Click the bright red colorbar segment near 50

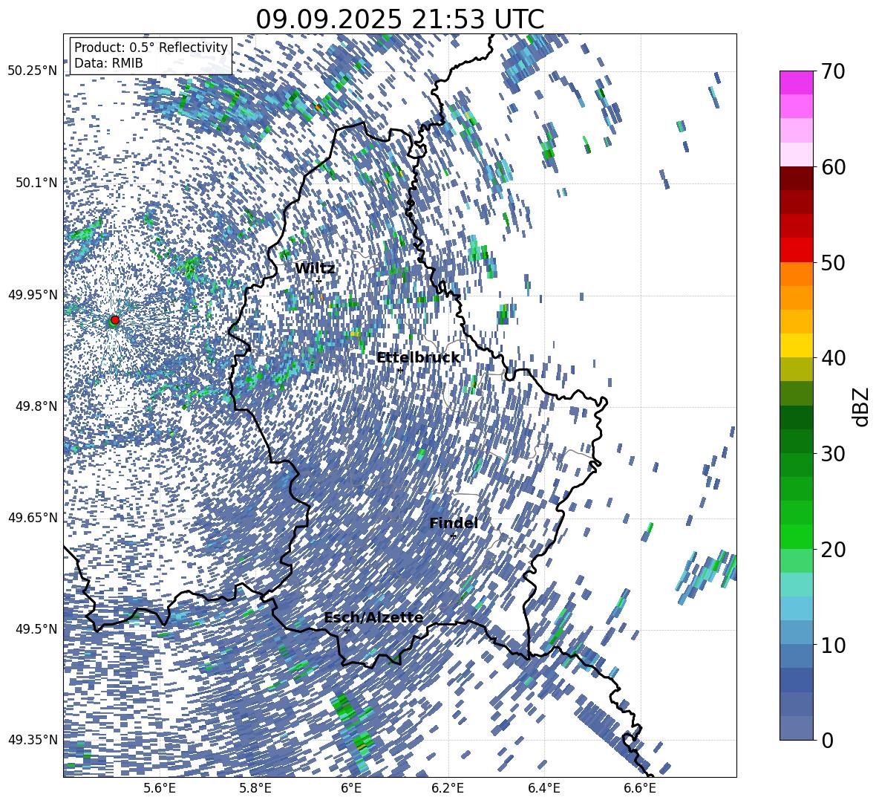tap(797, 250)
